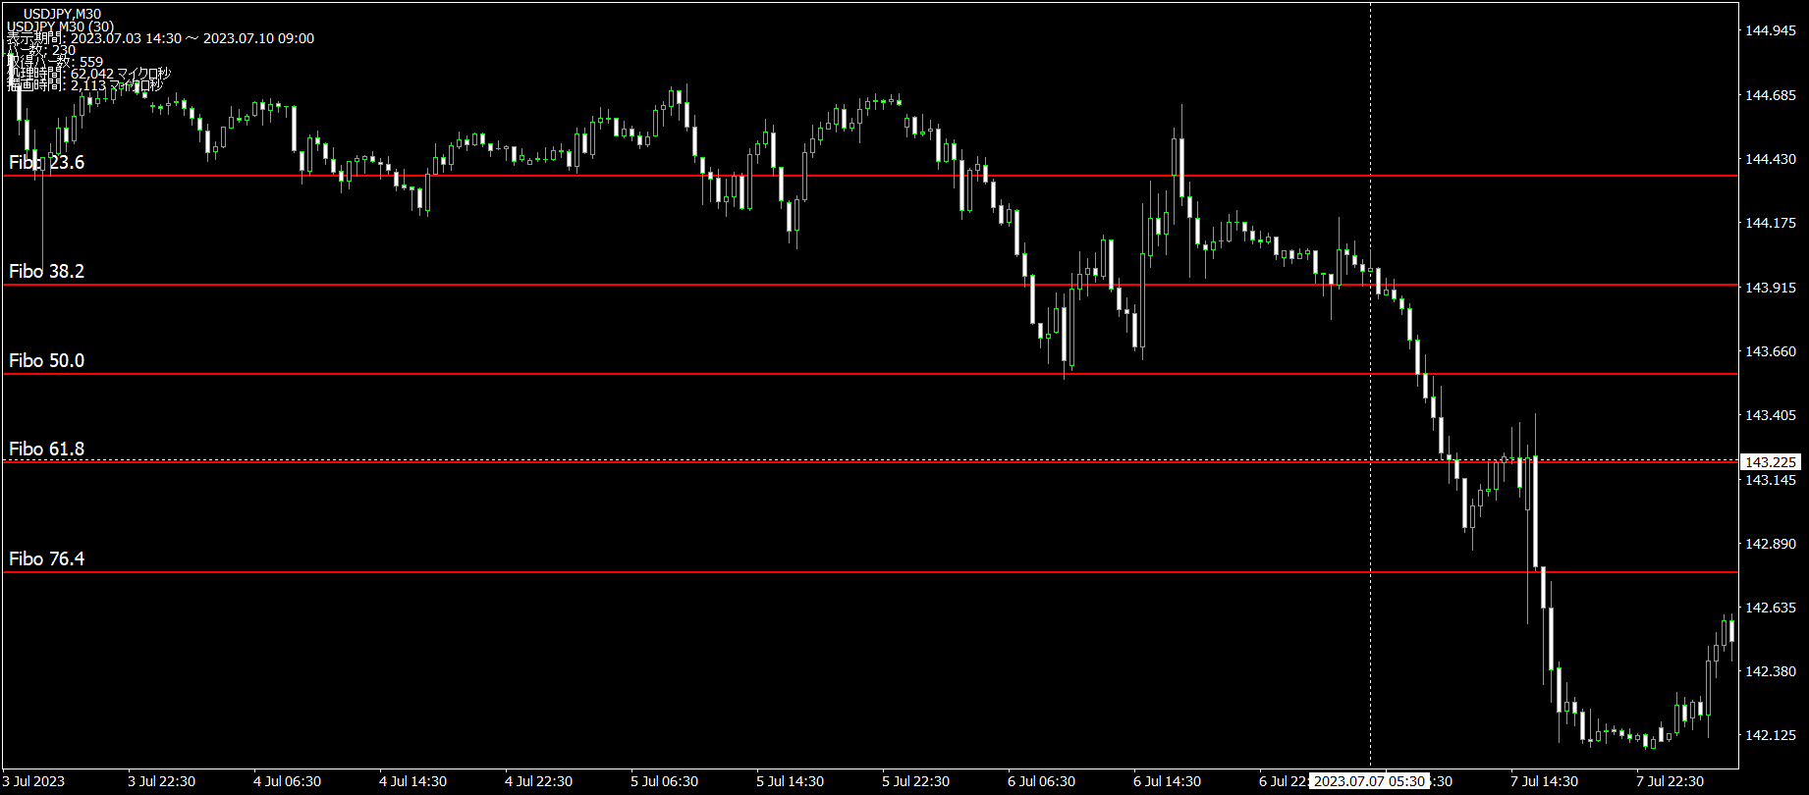Click the 7 Jul 14:30 time axis label
1809x795 pixels.
point(1544,781)
